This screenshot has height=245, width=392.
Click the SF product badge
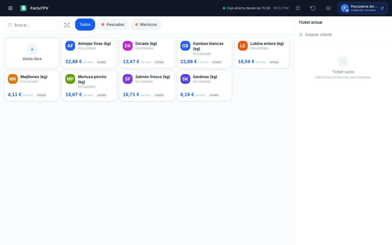click(x=128, y=79)
